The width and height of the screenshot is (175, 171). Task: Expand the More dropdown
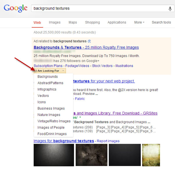(139, 23)
